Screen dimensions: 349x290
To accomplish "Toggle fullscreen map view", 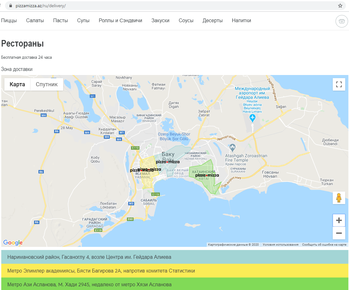I will 339,84.
